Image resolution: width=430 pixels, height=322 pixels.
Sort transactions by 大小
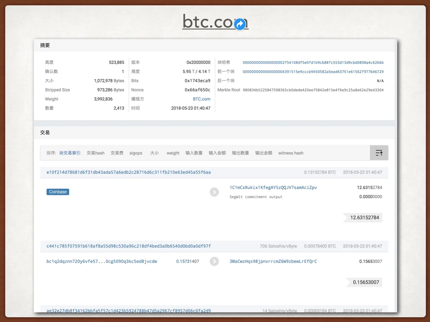pos(154,153)
